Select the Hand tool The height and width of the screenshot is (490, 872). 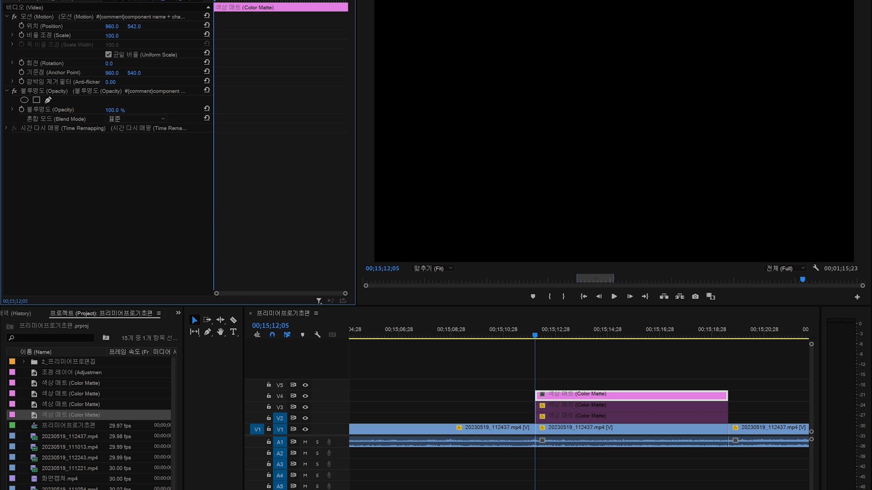[x=220, y=332]
